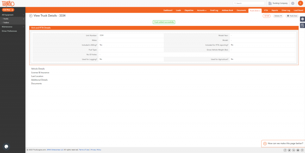
Task: Open the Dispatches tab
Action: click(189, 10)
